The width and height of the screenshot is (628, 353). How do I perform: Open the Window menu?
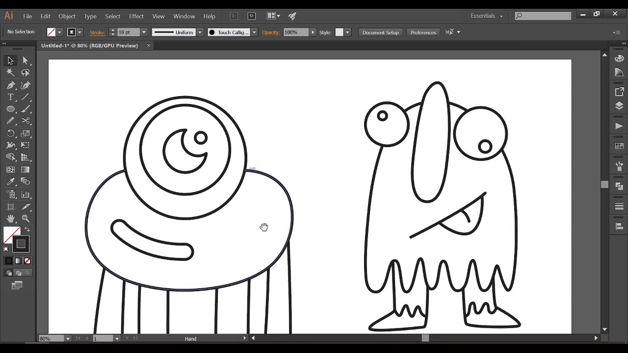click(x=184, y=16)
